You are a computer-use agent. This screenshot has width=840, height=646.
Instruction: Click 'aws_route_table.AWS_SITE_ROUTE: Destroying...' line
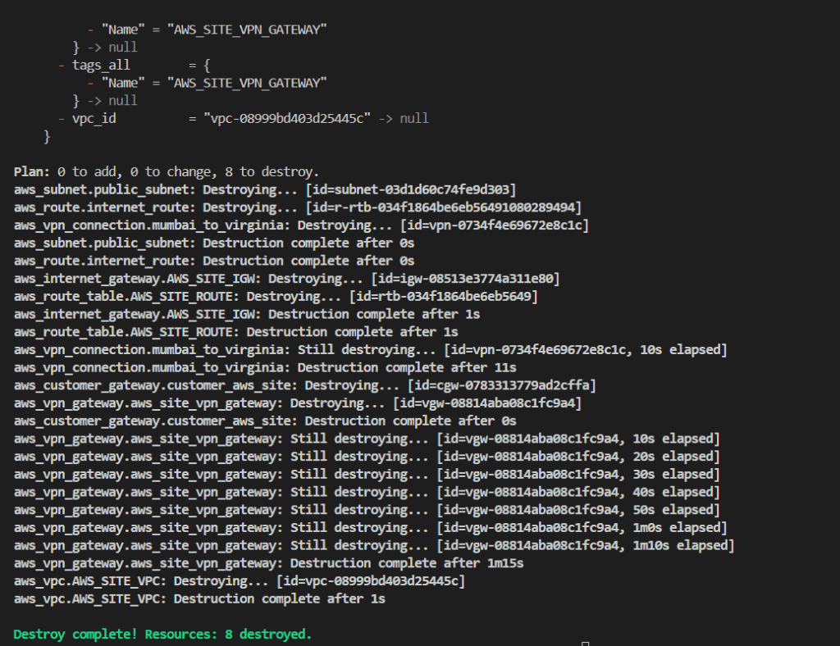pos(276,297)
